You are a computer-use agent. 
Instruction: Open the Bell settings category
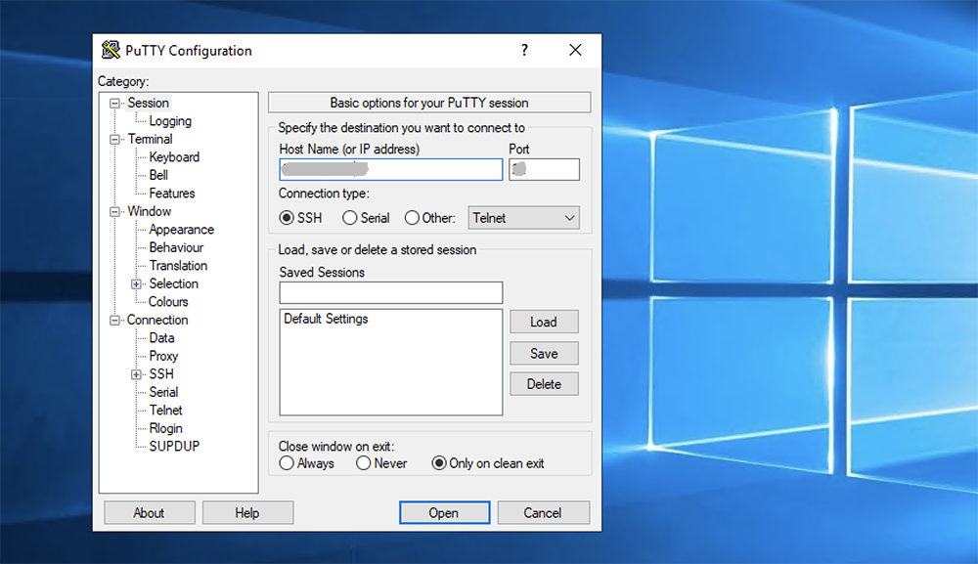[x=158, y=175]
